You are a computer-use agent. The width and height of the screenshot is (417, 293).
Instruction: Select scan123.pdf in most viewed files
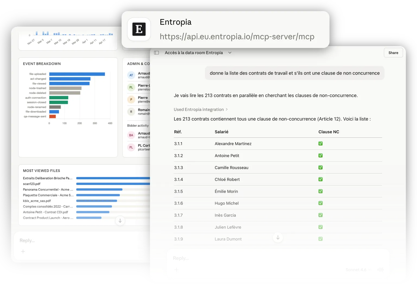(x=31, y=184)
